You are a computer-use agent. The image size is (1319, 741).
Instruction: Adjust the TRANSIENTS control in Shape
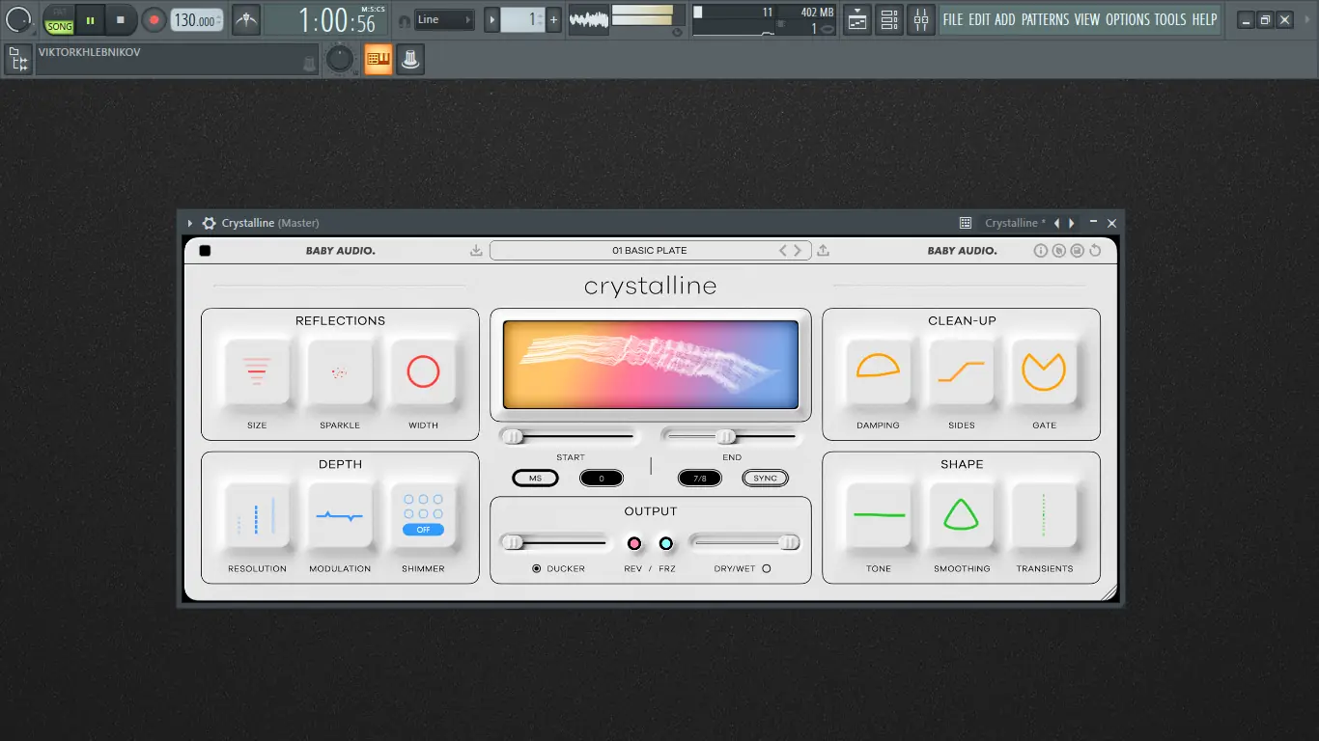pyautogui.click(x=1044, y=515)
